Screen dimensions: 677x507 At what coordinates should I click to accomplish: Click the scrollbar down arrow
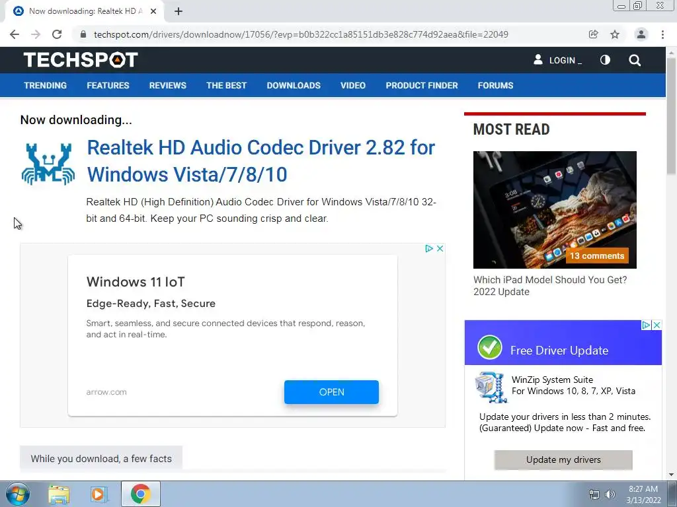(671, 475)
